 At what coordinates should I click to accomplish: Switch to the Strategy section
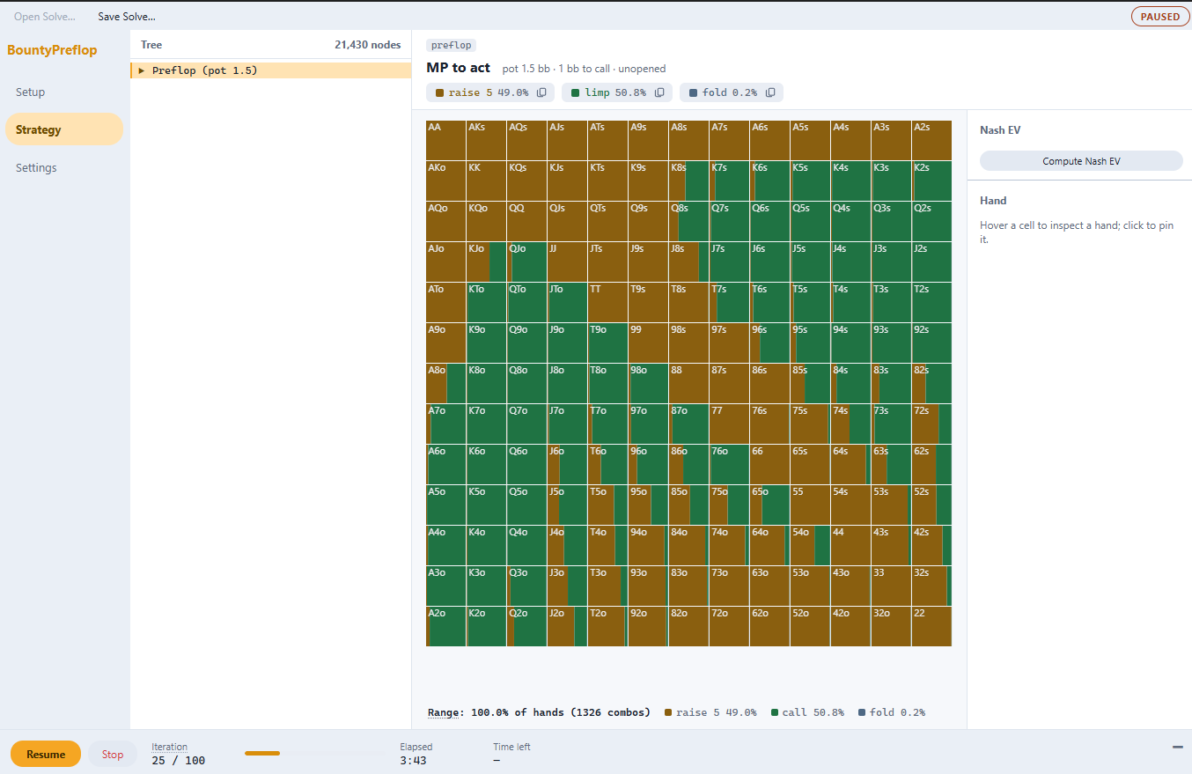(x=64, y=129)
